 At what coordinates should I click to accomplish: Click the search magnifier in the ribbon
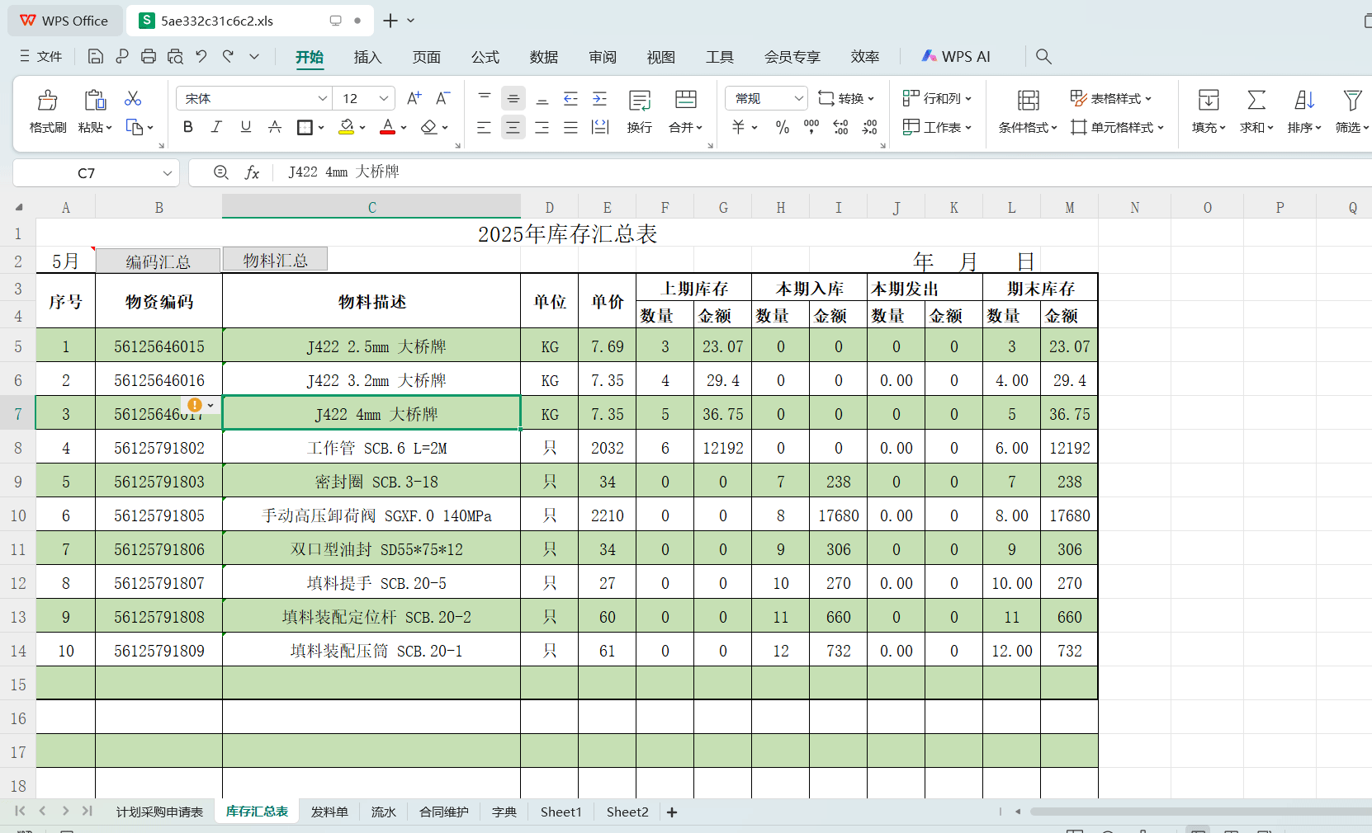[x=1043, y=56]
